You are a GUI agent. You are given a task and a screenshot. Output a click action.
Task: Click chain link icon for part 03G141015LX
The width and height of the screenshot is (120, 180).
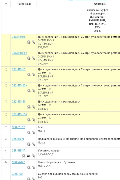[x=34, y=58]
